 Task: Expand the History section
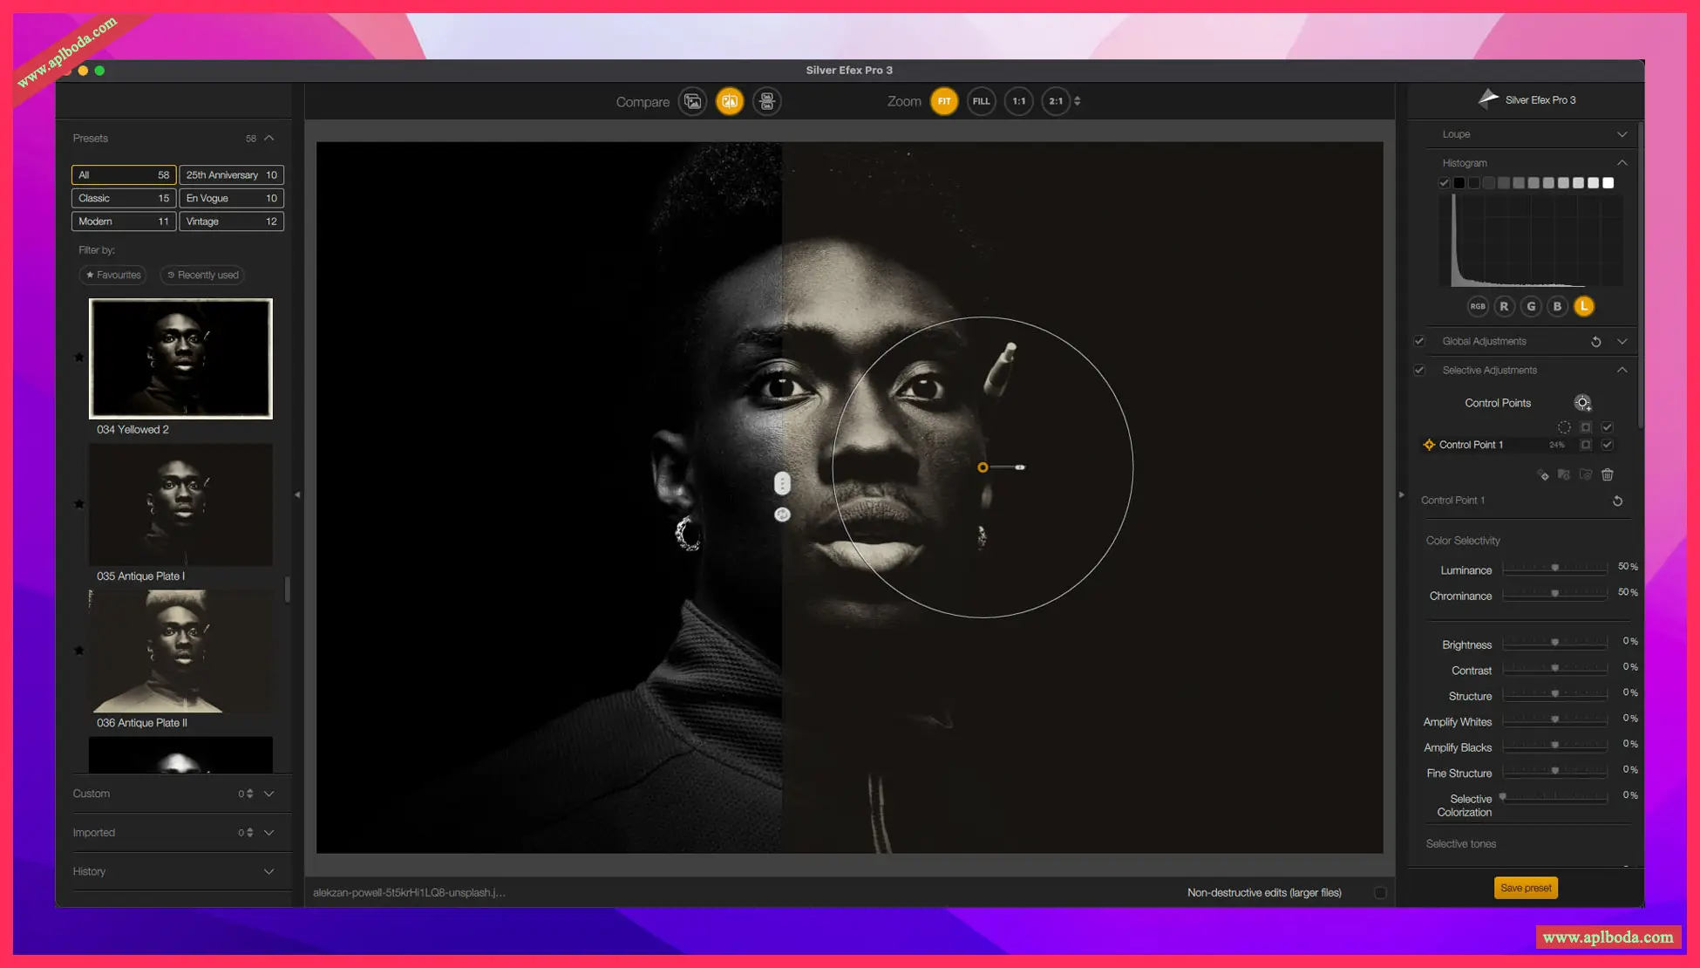pyautogui.click(x=269, y=871)
